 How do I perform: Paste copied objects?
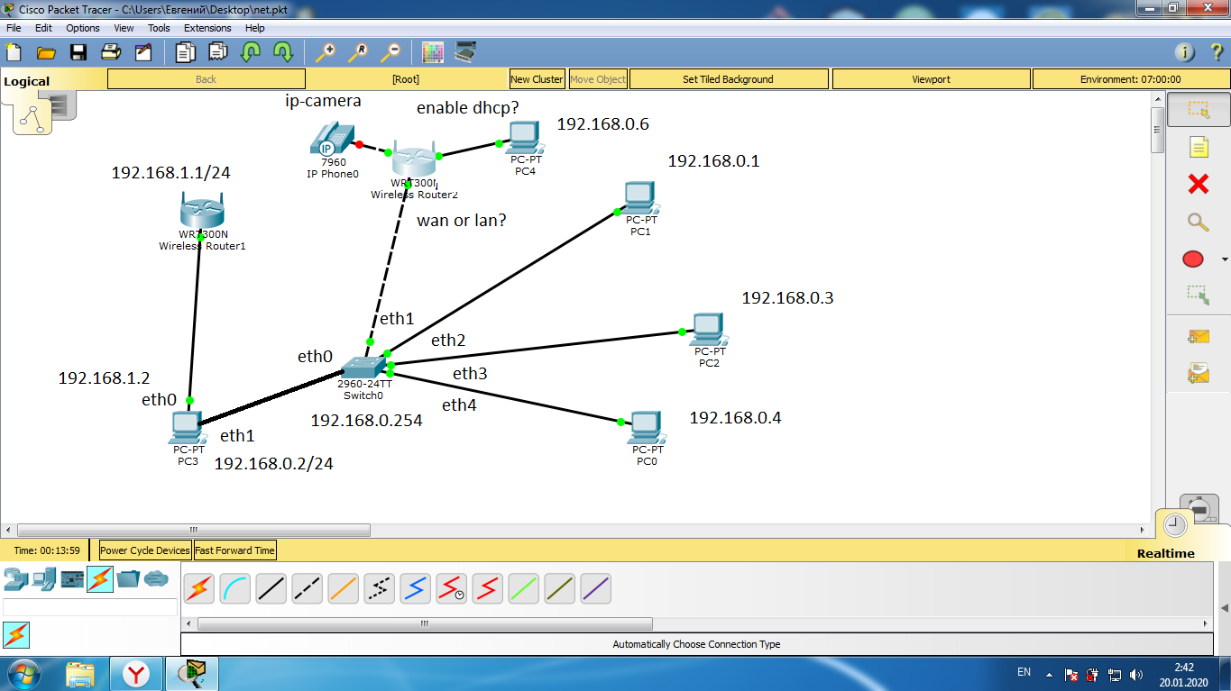(x=217, y=52)
